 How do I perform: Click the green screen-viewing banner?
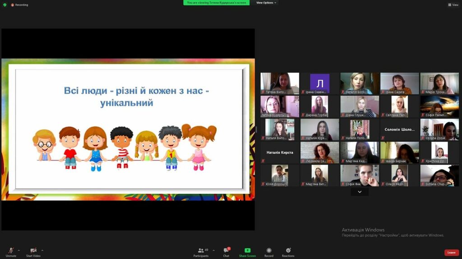pos(216,3)
